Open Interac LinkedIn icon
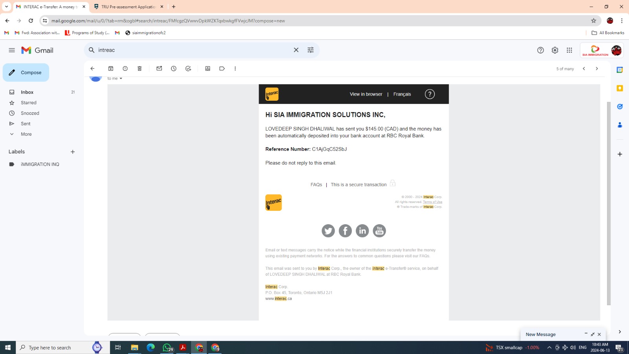Screen dimensions: 629x354 tap(362, 231)
